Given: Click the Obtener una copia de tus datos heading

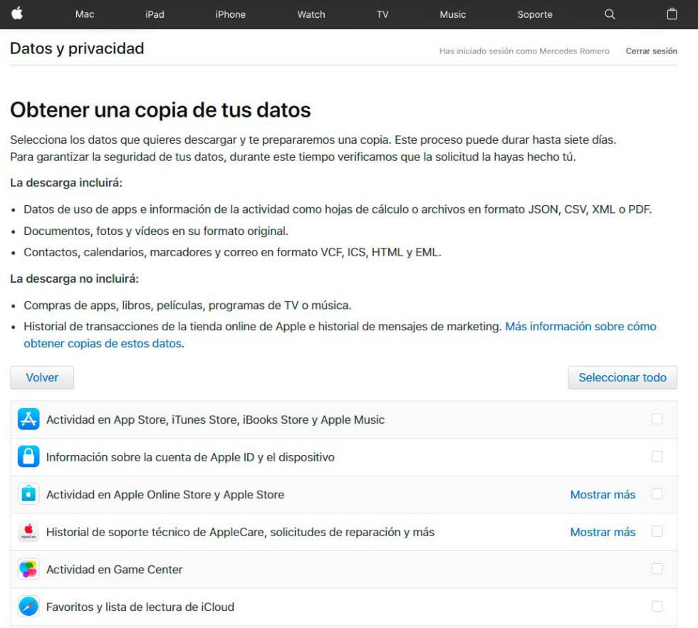Looking at the screenshot, I should pyautogui.click(x=160, y=110).
